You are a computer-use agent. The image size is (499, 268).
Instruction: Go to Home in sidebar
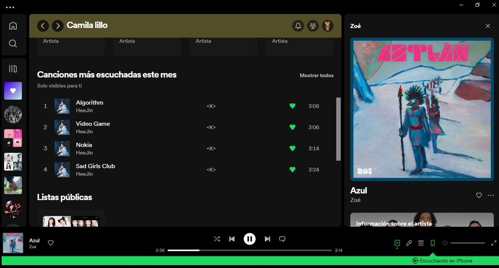pyautogui.click(x=13, y=25)
